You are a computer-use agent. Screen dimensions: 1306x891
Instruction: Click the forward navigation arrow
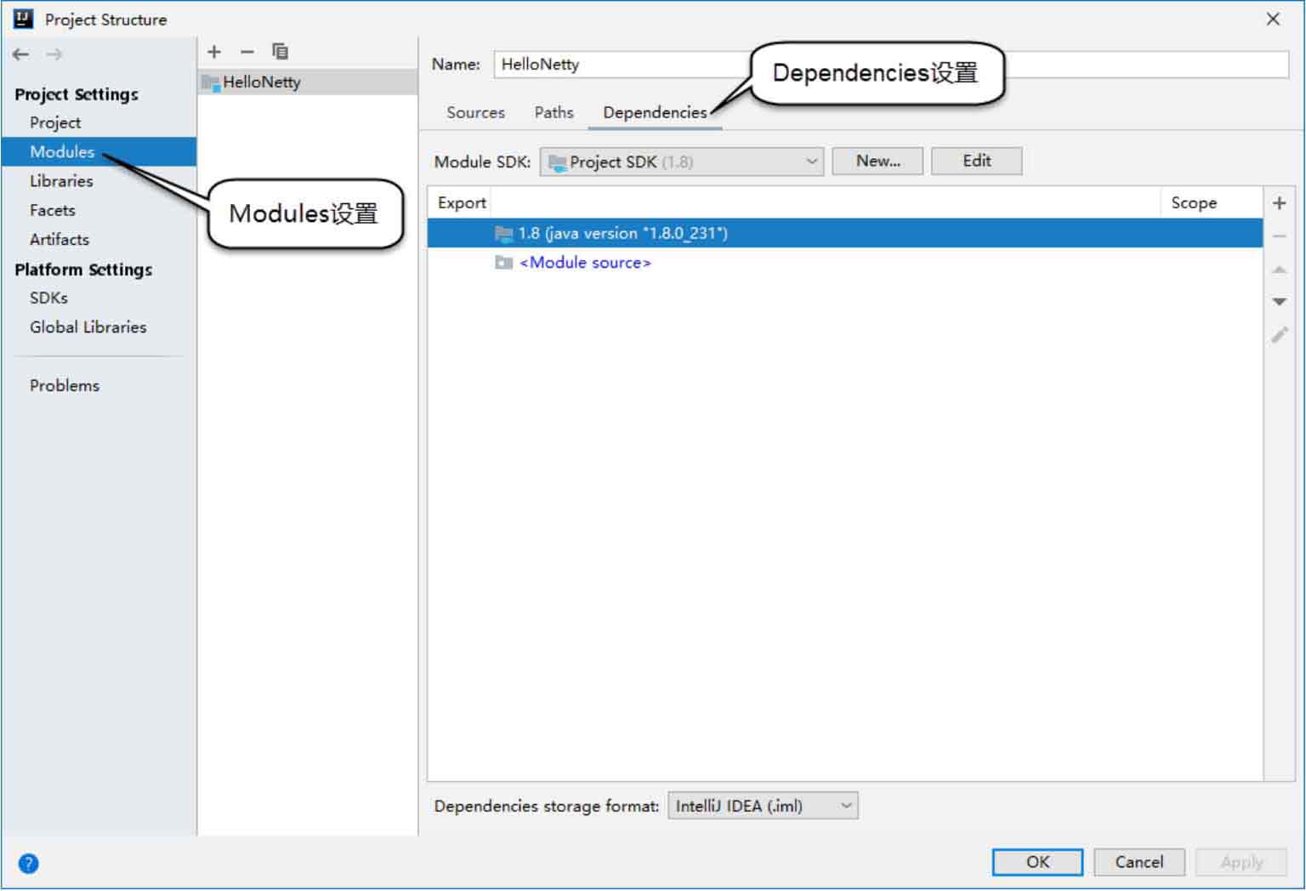pyautogui.click(x=54, y=54)
